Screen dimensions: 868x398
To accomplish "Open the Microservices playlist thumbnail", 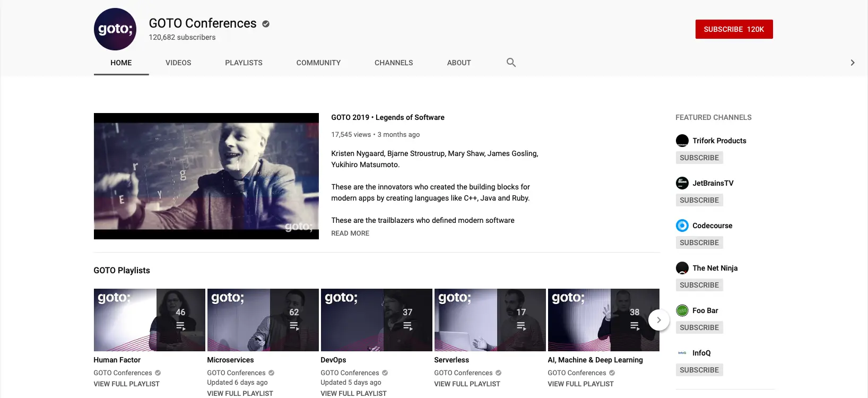I will pyautogui.click(x=263, y=320).
